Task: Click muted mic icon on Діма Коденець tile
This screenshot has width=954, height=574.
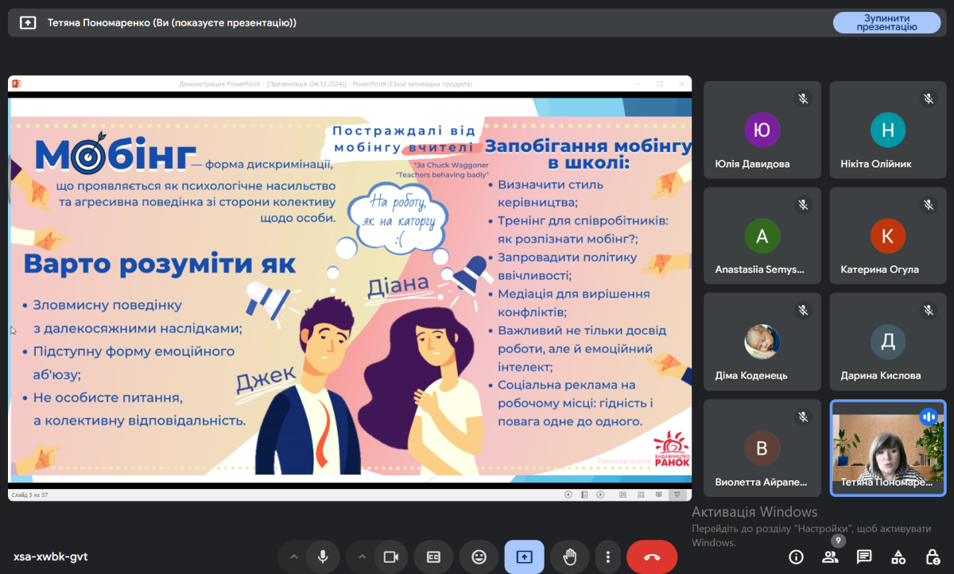Action: (803, 310)
